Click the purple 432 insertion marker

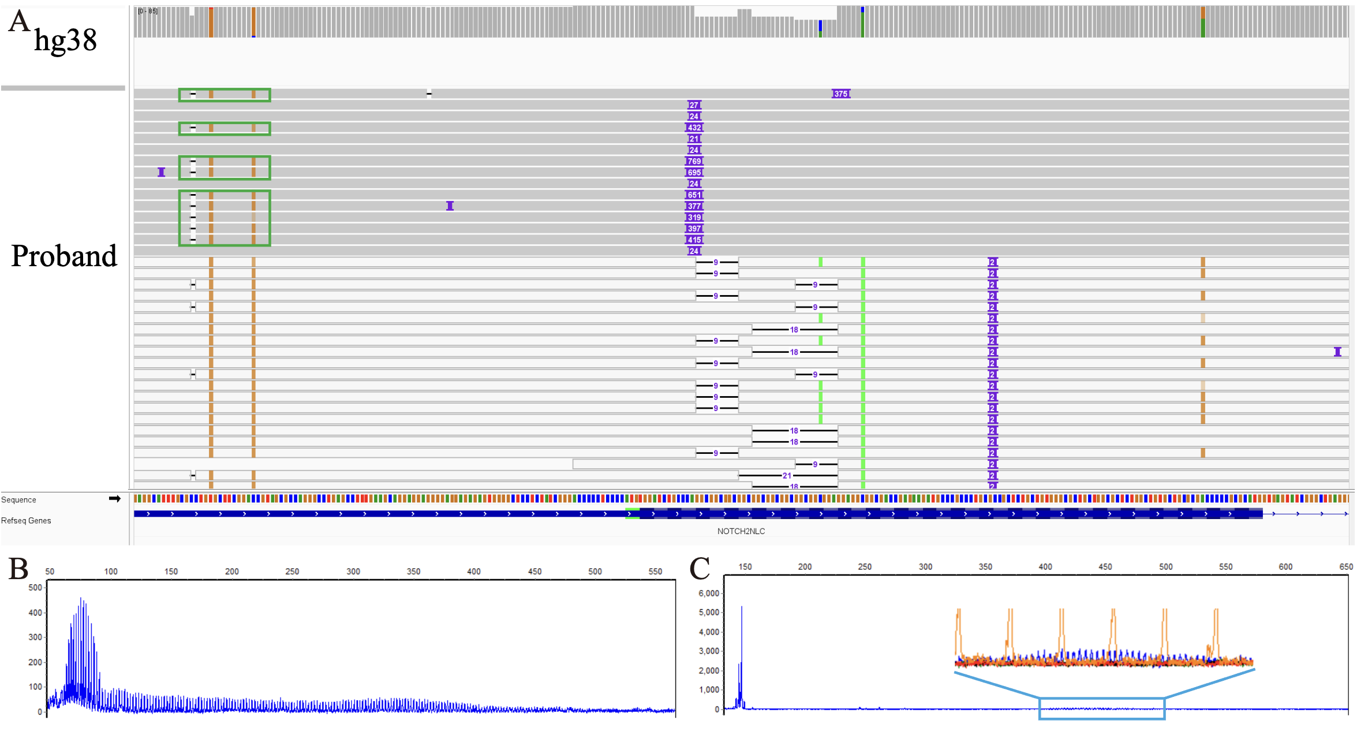coord(694,128)
